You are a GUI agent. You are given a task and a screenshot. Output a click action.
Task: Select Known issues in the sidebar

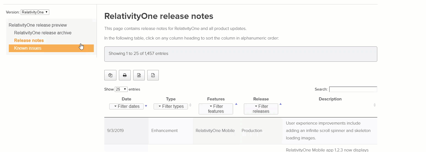(28, 48)
